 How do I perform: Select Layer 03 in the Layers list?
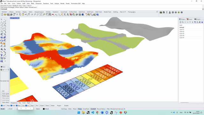click(182, 34)
